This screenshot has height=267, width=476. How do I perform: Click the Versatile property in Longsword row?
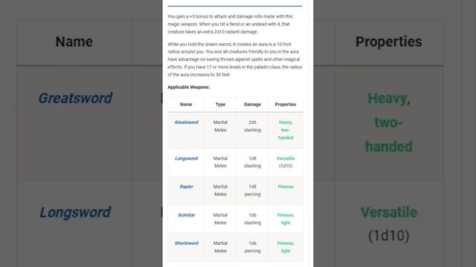click(x=286, y=158)
